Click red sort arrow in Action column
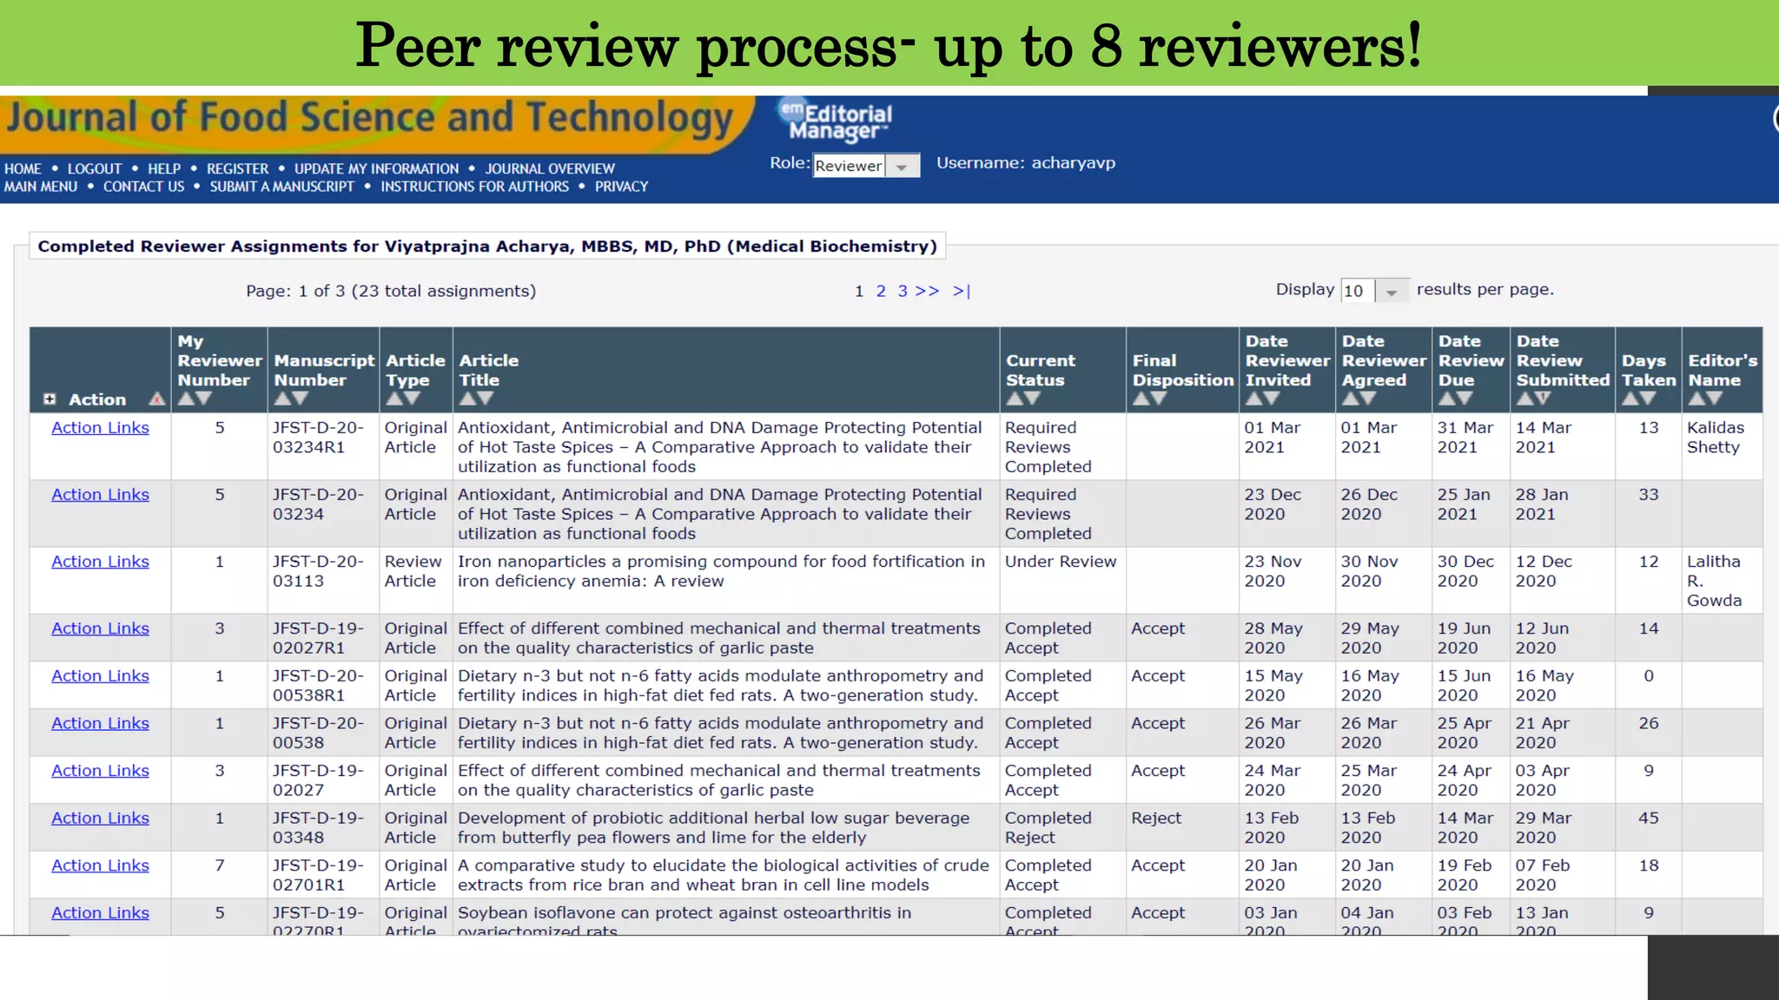Screen dimensions: 1779x1000 pos(156,399)
